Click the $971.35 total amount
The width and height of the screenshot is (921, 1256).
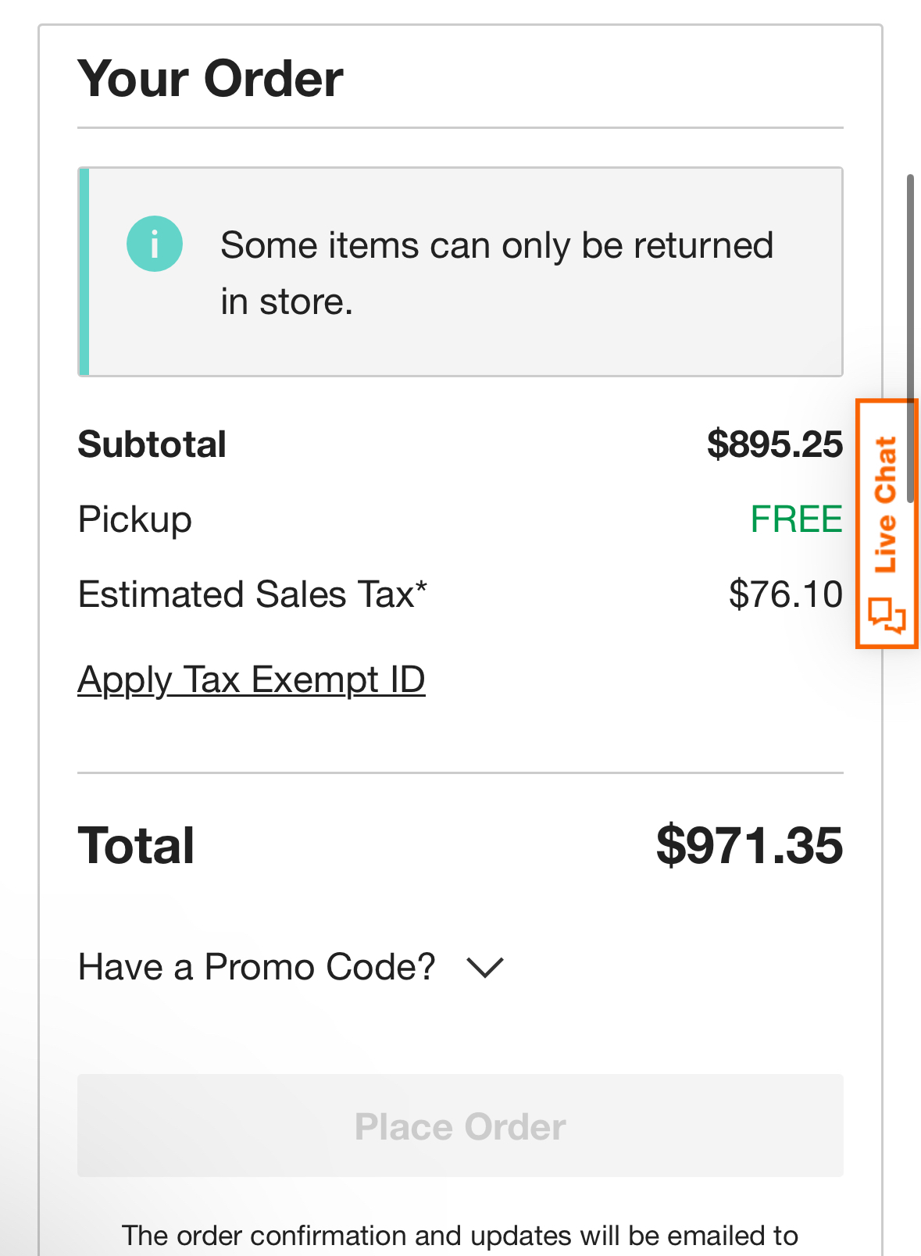[749, 846]
